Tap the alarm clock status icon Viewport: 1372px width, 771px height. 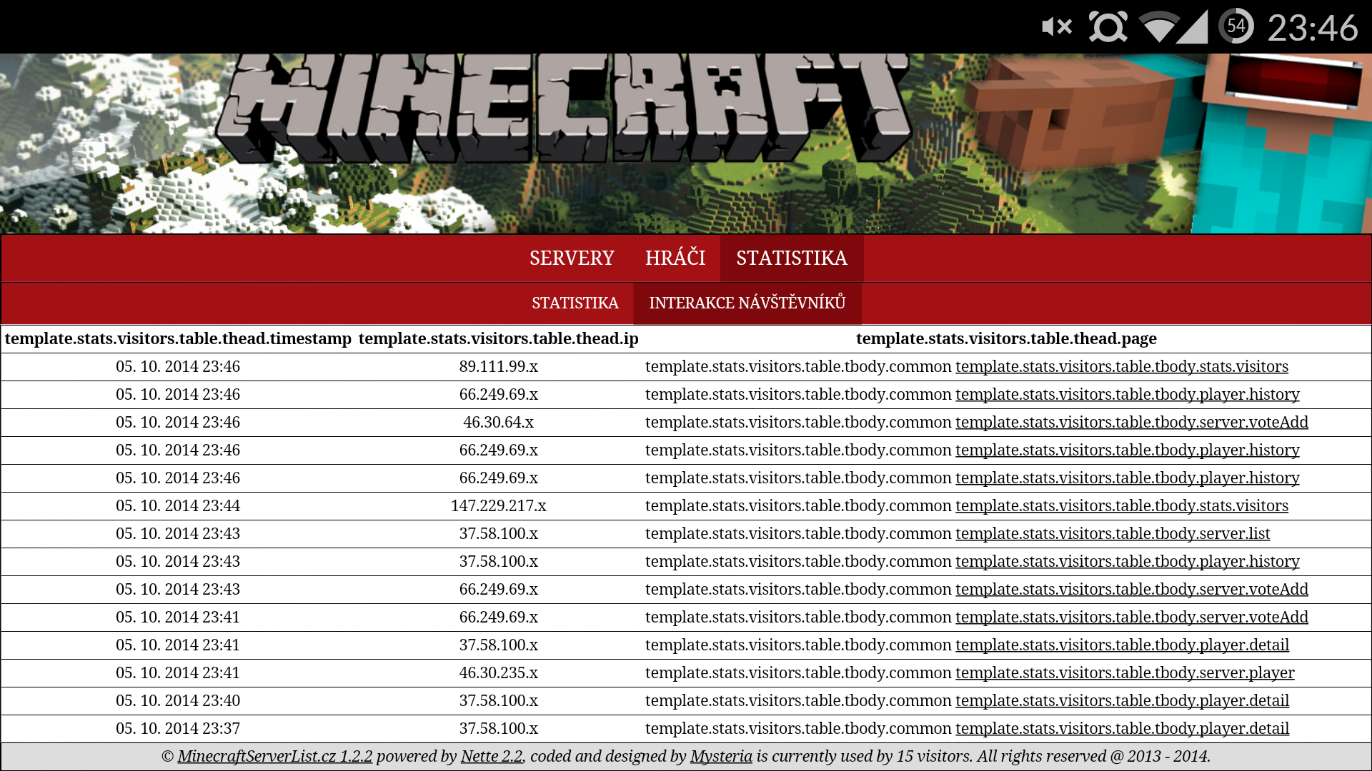(x=1108, y=27)
